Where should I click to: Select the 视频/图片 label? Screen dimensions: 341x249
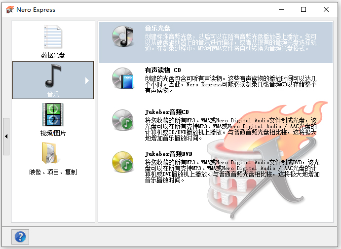(53, 133)
